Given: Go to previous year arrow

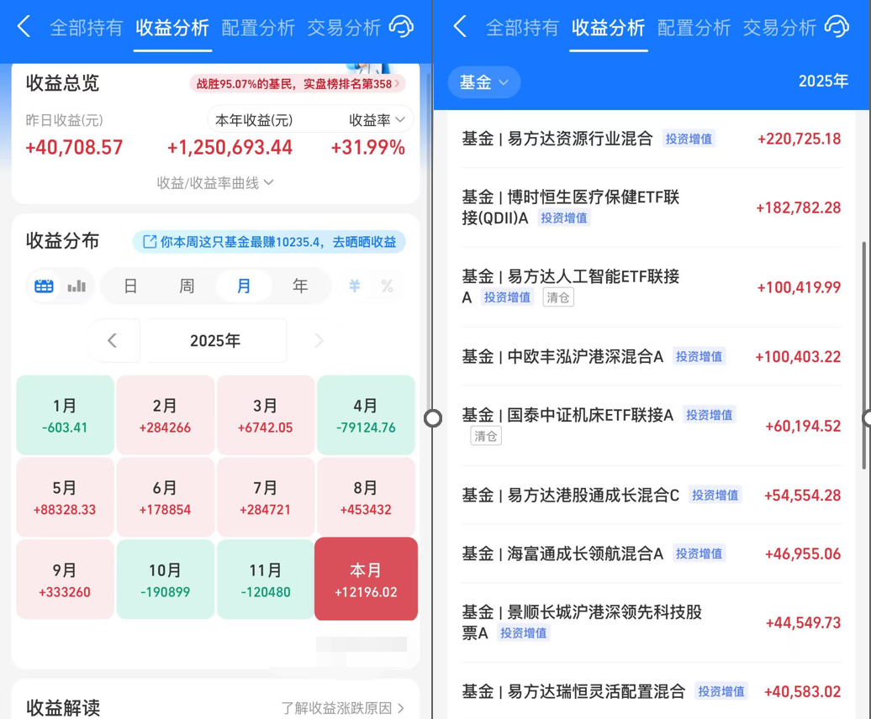Looking at the screenshot, I should (x=113, y=340).
